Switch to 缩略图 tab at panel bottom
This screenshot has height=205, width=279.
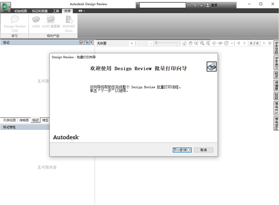pyautogui.click(x=24, y=120)
